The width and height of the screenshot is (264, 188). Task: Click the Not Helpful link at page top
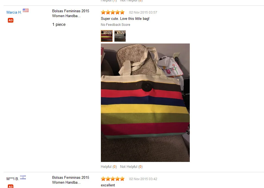point(131,1)
